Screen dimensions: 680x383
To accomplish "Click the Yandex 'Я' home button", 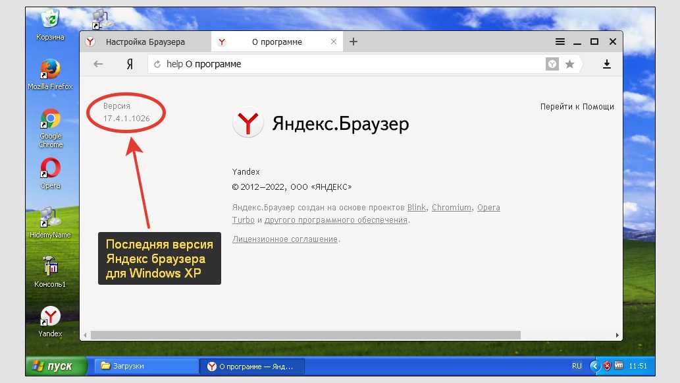I will (x=130, y=64).
